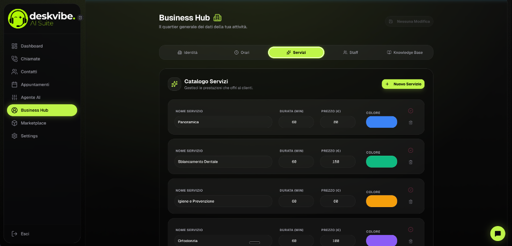Click trash icon for Sbiancamento Dentale
Screen dimensions: 512x246
pos(410,162)
